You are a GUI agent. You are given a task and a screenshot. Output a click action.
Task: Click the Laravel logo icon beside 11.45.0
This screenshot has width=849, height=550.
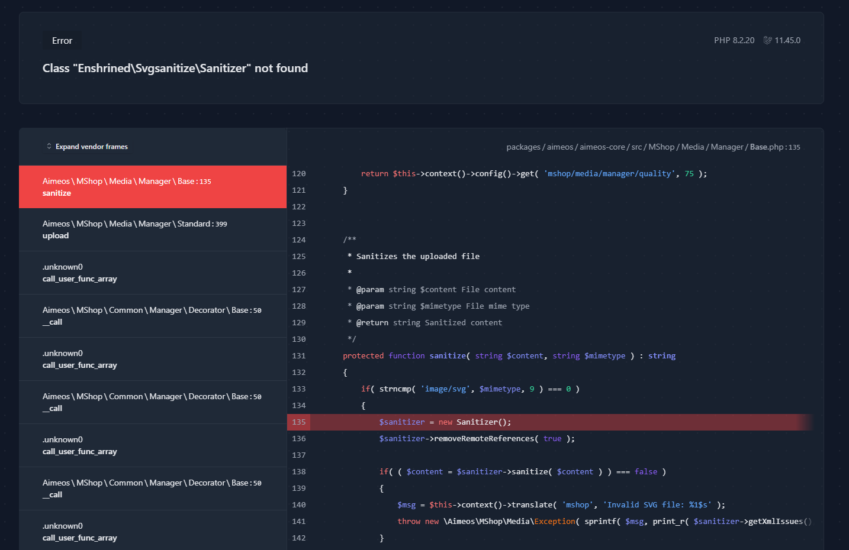pos(767,40)
